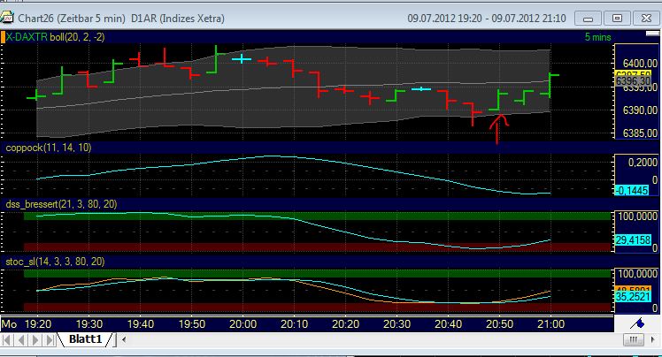The height and width of the screenshot is (357, 662).
Task: Click the date range 09.07.2012 19:20 - 21:10
Action: pyautogui.click(x=487, y=19)
